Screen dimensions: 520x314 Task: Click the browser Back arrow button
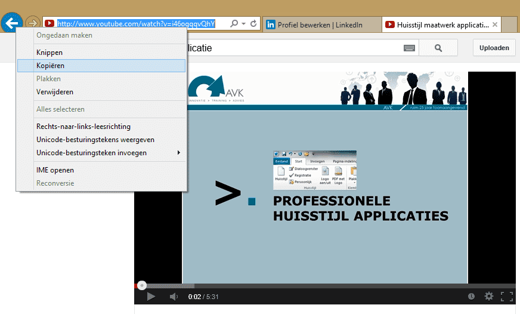[12, 23]
